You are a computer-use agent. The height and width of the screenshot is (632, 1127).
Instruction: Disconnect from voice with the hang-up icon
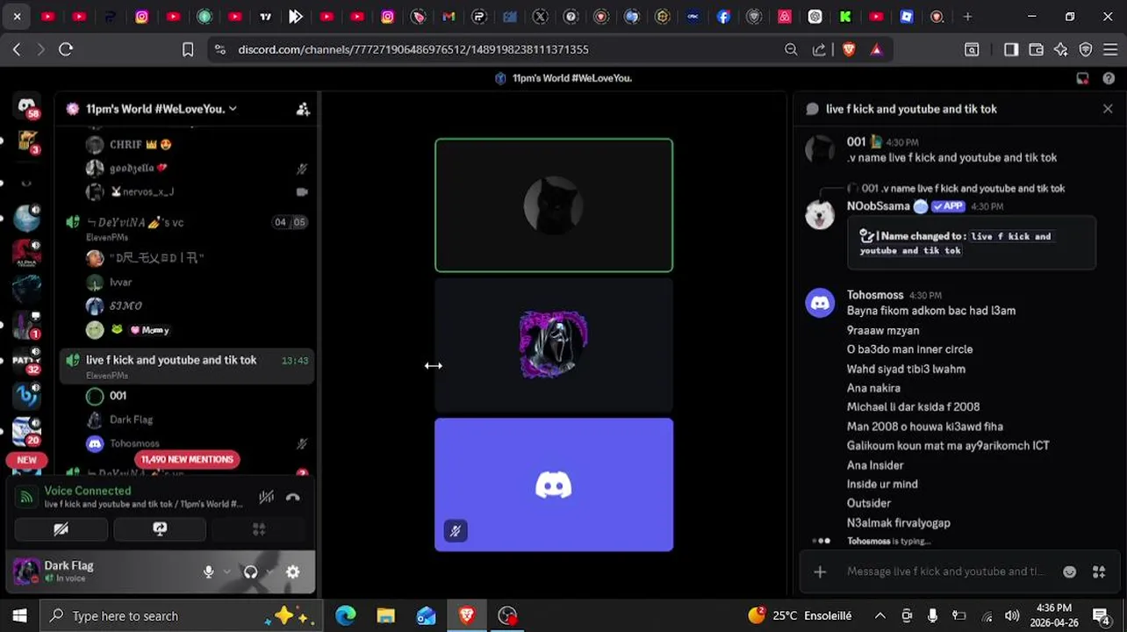pyautogui.click(x=293, y=498)
